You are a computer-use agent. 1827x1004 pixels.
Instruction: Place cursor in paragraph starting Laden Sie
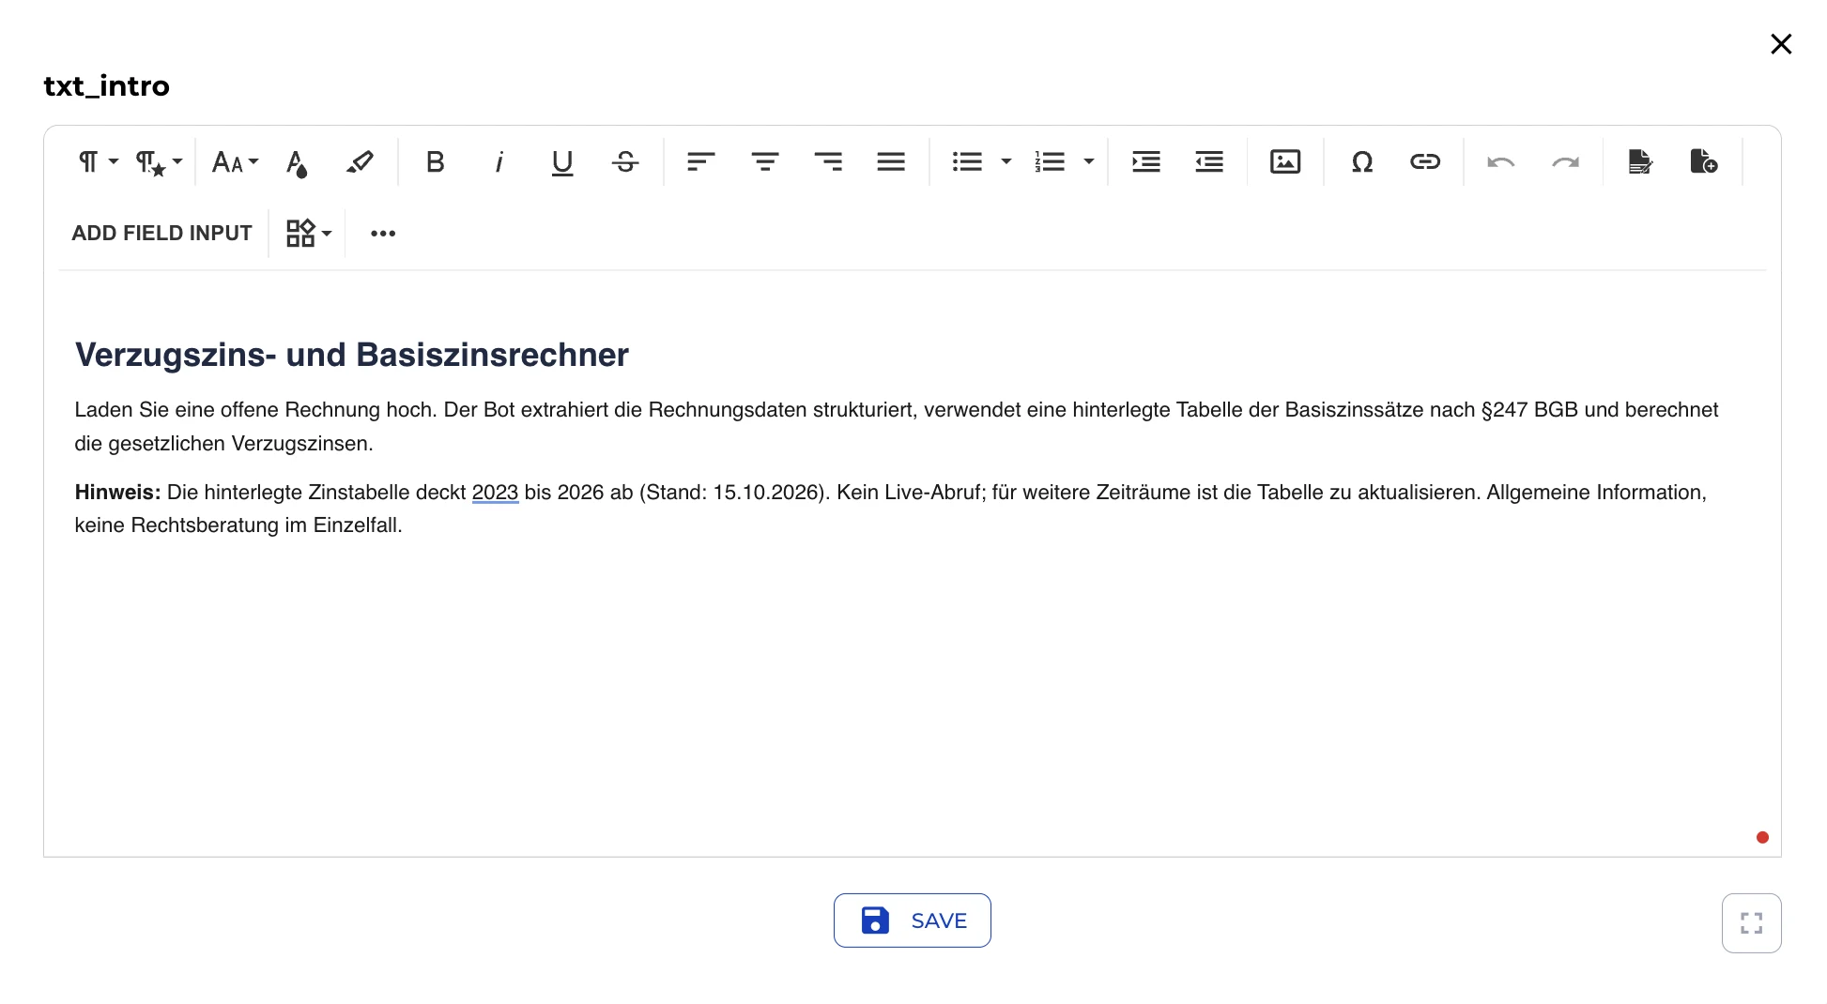click(x=897, y=426)
